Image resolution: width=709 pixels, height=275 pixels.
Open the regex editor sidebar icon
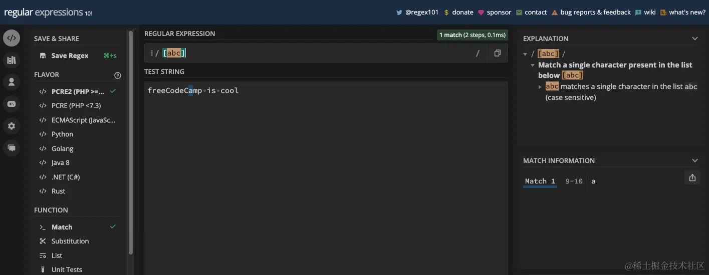pos(12,38)
